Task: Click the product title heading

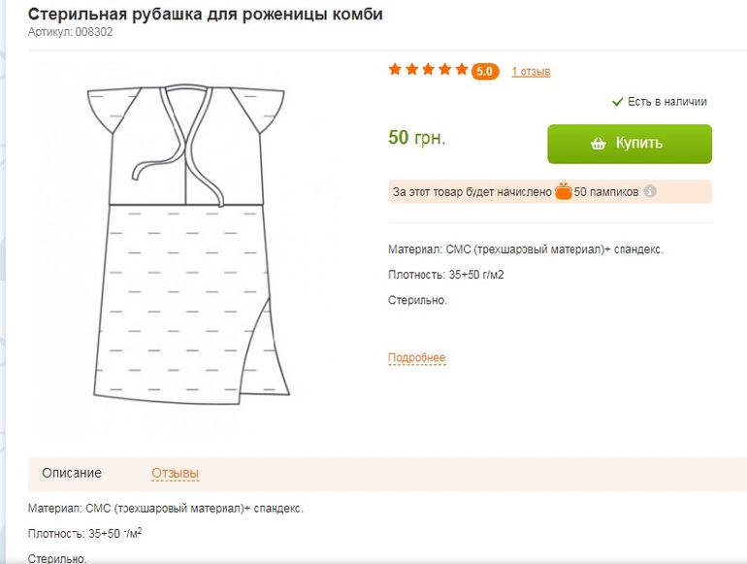Action: pyautogui.click(x=205, y=15)
